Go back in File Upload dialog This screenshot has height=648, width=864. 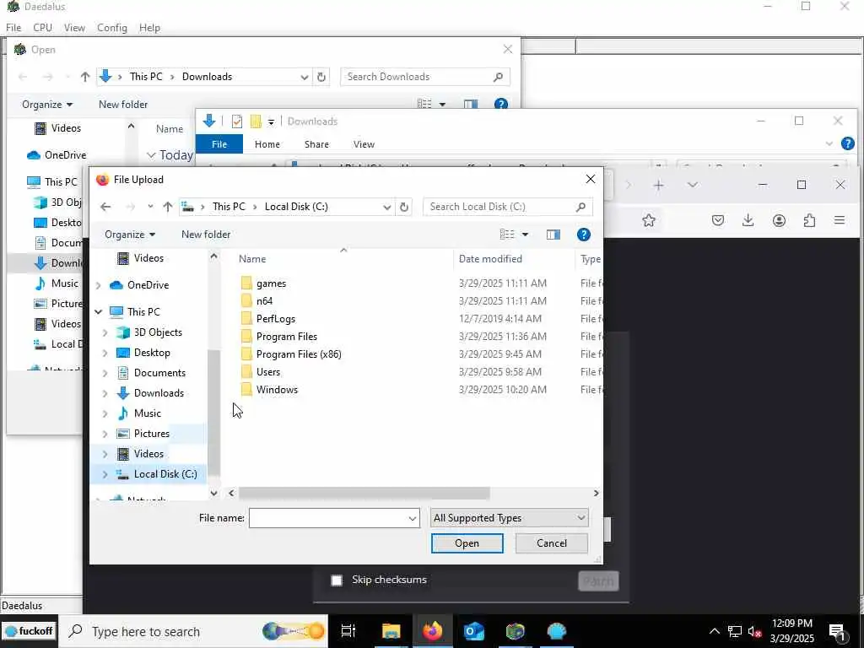[105, 207]
